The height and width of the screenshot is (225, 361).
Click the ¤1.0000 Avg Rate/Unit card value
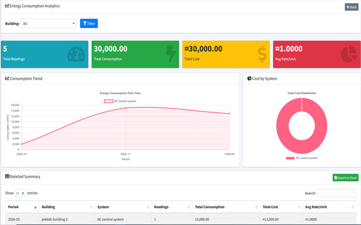click(x=289, y=49)
